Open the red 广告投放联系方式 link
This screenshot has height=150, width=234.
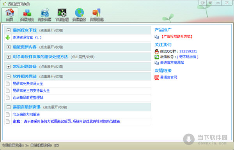[177, 37]
